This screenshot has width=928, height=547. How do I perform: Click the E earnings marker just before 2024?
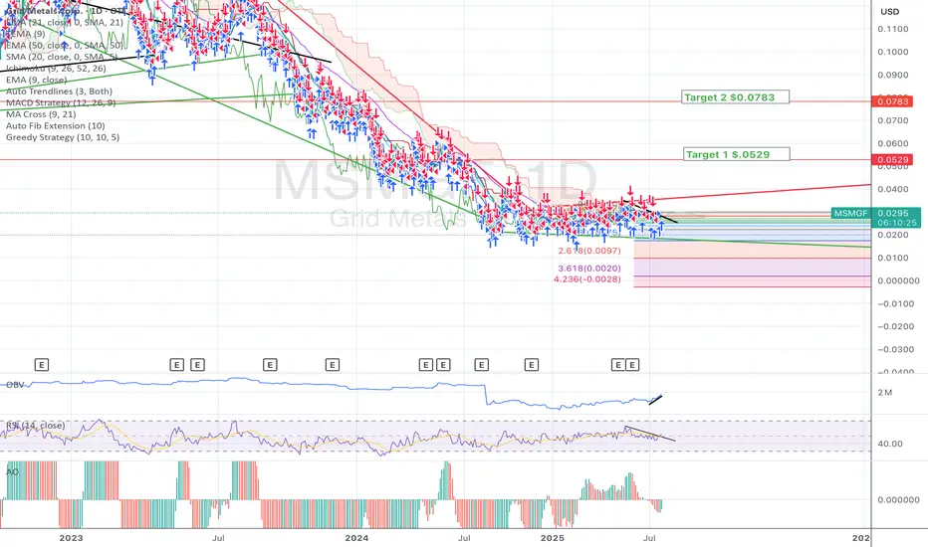tap(332, 365)
